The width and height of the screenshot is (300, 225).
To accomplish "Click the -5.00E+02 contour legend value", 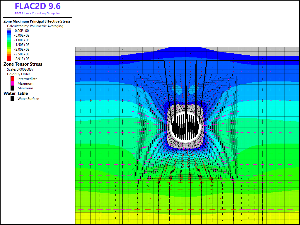I will [22, 35].
